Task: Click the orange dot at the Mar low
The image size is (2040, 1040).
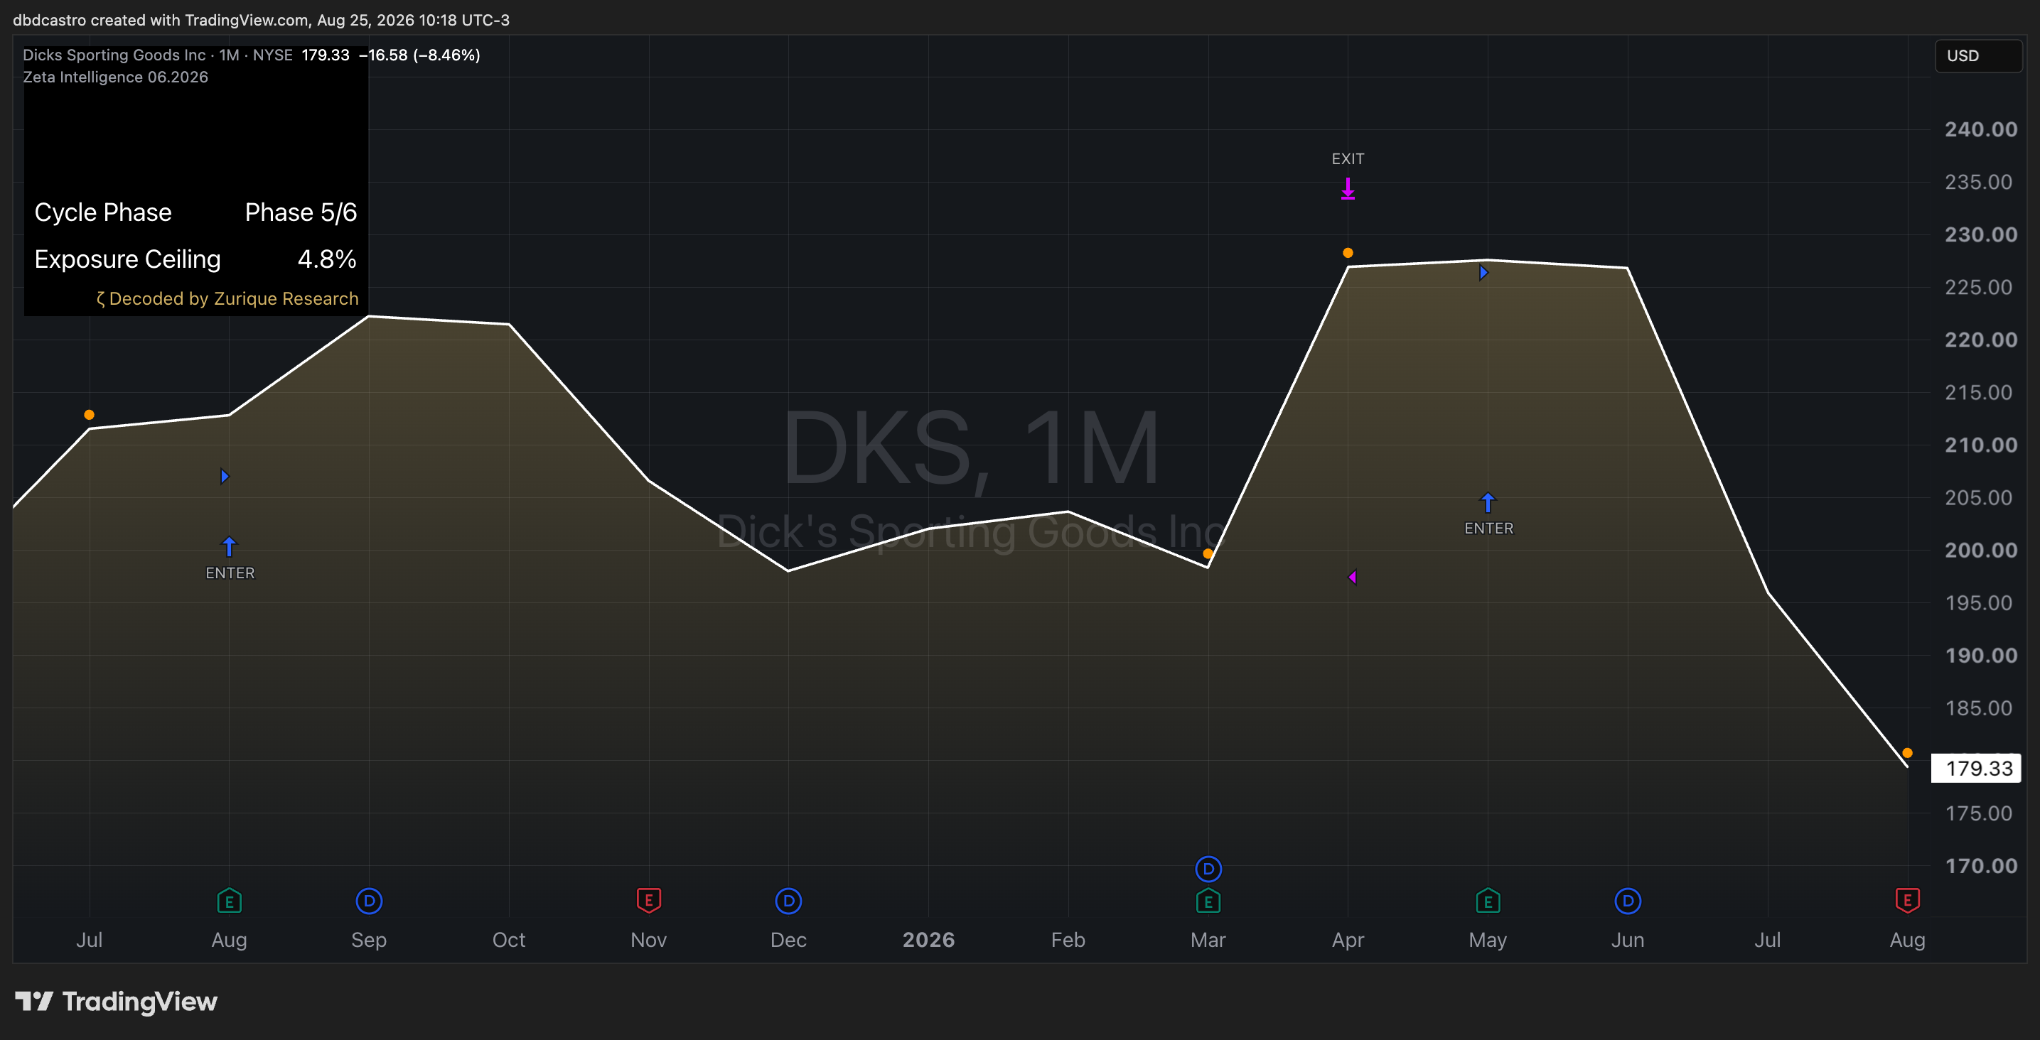Action: click(x=1208, y=553)
